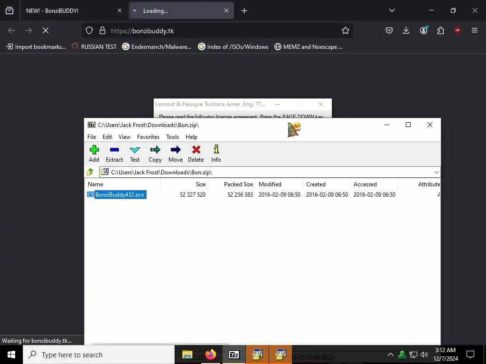Image resolution: width=486 pixels, height=364 pixels.
Task: Click the tracking protection shield icon
Action: click(89, 31)
